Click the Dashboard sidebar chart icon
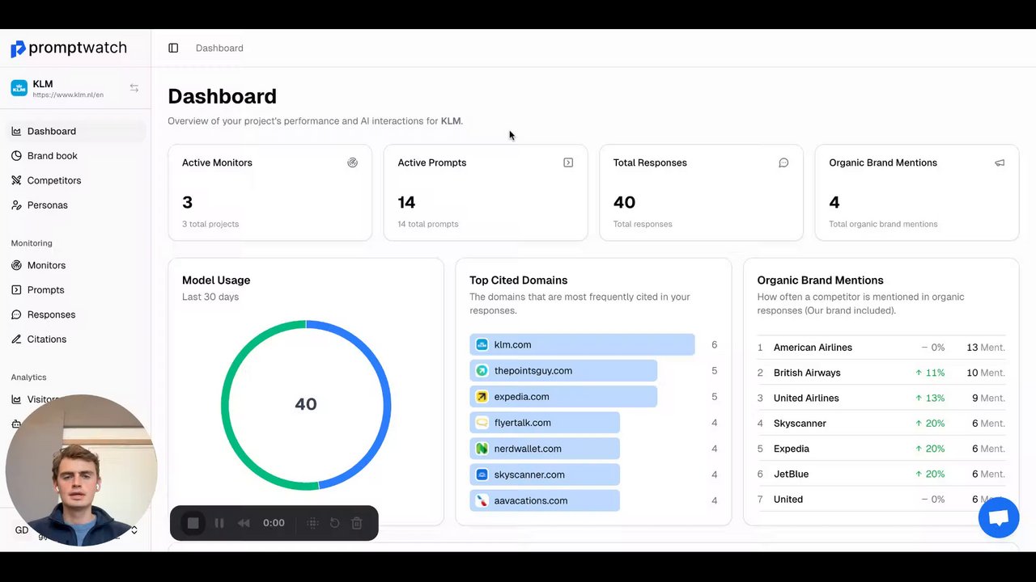The image size is (1036, 582). coord(16,131)
